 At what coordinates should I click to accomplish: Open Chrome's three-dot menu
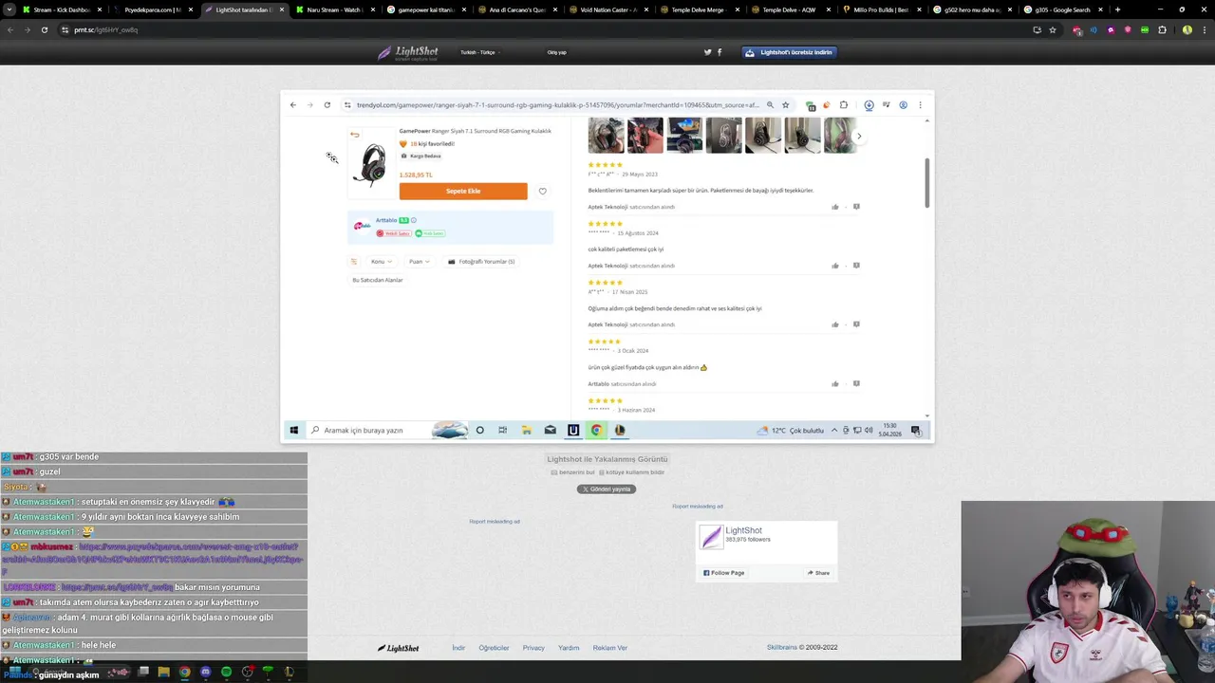click(1204, 29)
